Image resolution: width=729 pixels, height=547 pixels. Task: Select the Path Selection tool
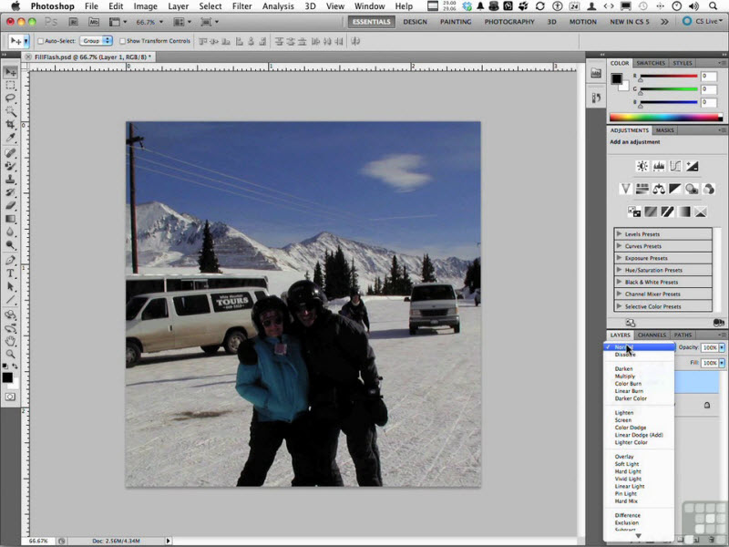pyautogui.click(x=11, y=286)
